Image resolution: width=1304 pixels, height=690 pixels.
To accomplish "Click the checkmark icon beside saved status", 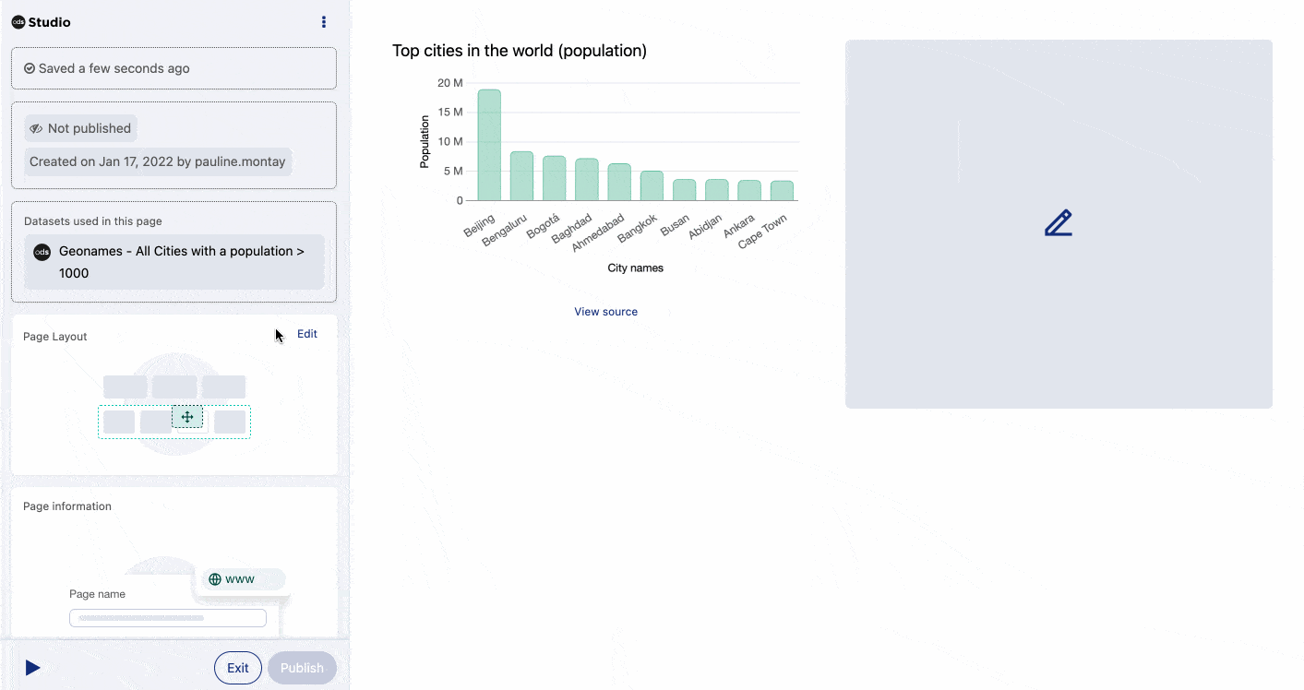I will 29,67.
